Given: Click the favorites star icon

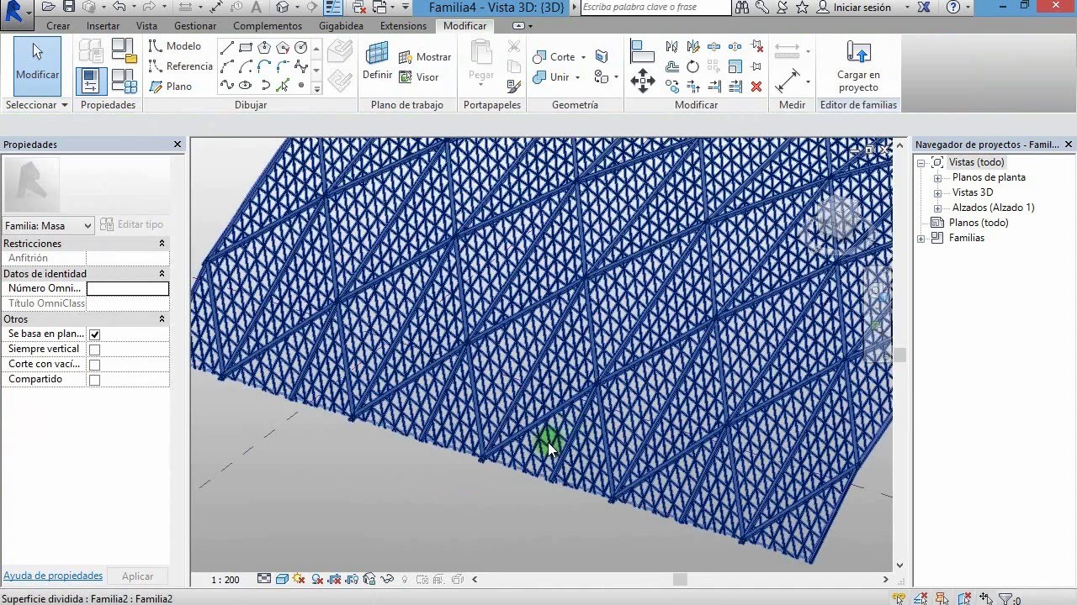Looking at the screenshot, I should click(x=802, y=8).
